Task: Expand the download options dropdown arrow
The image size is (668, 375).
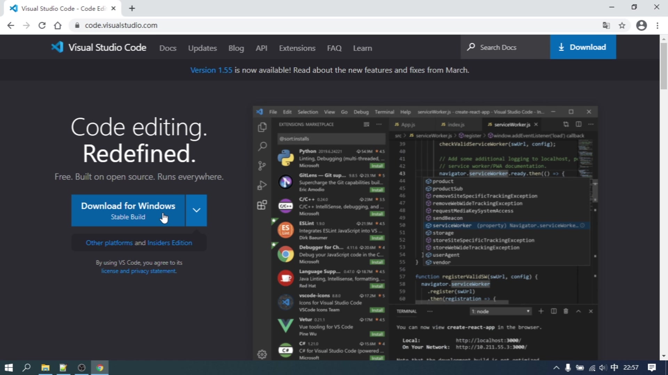Action: [x=197, y=210]
